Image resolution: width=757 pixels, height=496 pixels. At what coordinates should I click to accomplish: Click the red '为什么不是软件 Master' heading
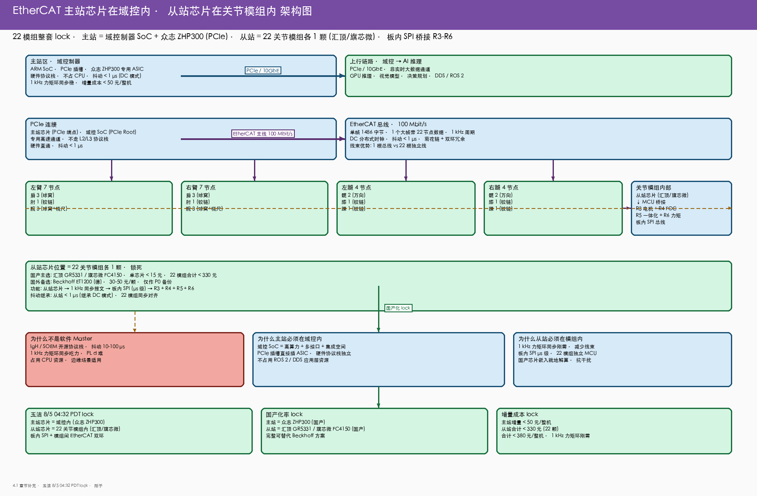tap(61, 339)
